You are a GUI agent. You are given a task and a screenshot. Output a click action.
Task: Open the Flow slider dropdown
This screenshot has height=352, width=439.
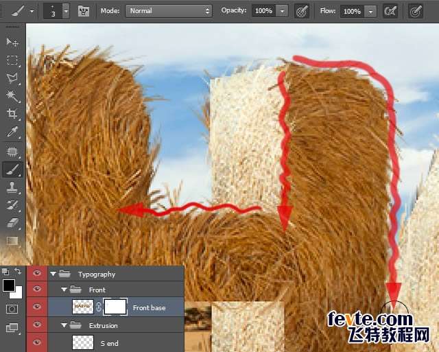click(x=371, y=12)
